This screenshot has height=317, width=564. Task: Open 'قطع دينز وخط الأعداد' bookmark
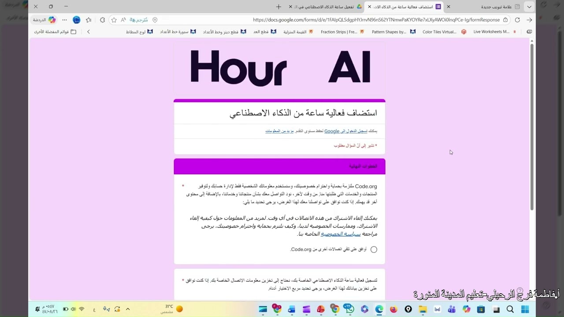tap(225, 32)
